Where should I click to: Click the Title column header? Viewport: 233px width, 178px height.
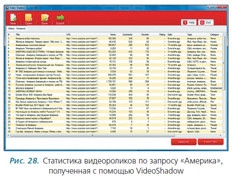click(x=18, y=35)
